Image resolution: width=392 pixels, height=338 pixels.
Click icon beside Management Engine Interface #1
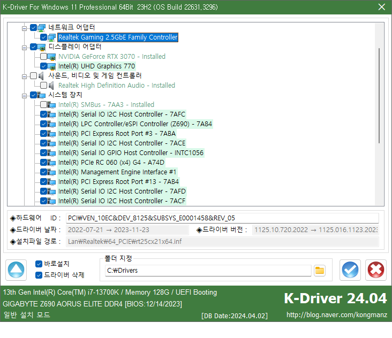click(51, 172)
